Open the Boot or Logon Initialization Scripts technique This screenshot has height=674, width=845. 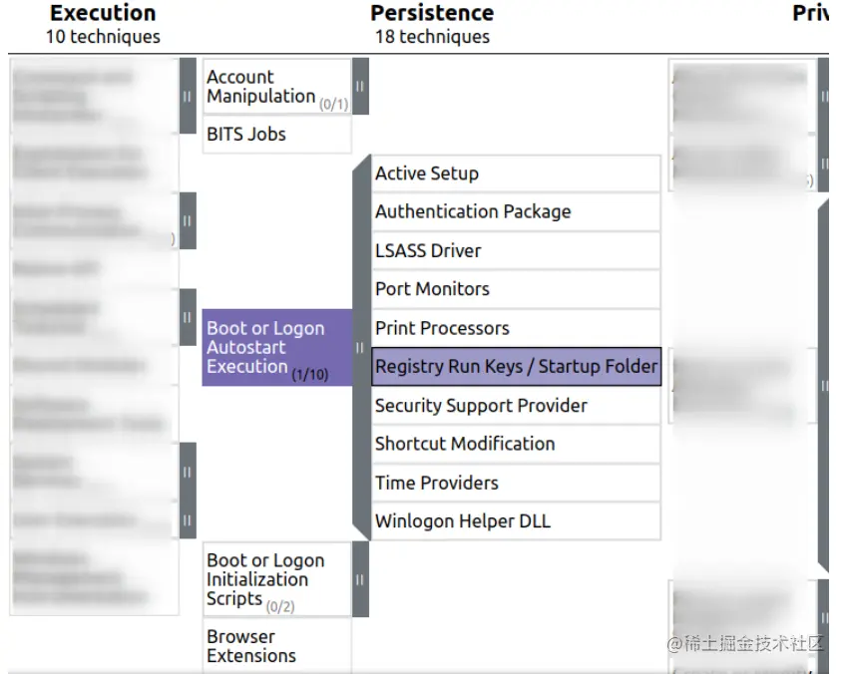click(x=276, y=579)
